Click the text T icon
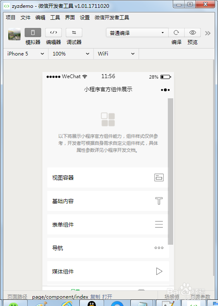The height and width of the screenshot is (306, 218). click(159, 201)
